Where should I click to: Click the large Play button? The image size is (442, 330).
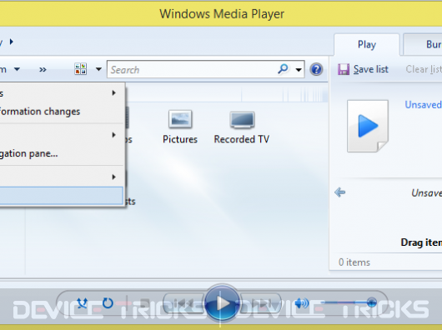[x=222, y=303]
